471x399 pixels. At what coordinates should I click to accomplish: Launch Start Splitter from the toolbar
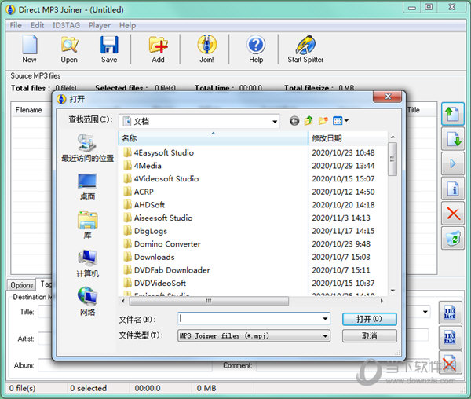305,49
